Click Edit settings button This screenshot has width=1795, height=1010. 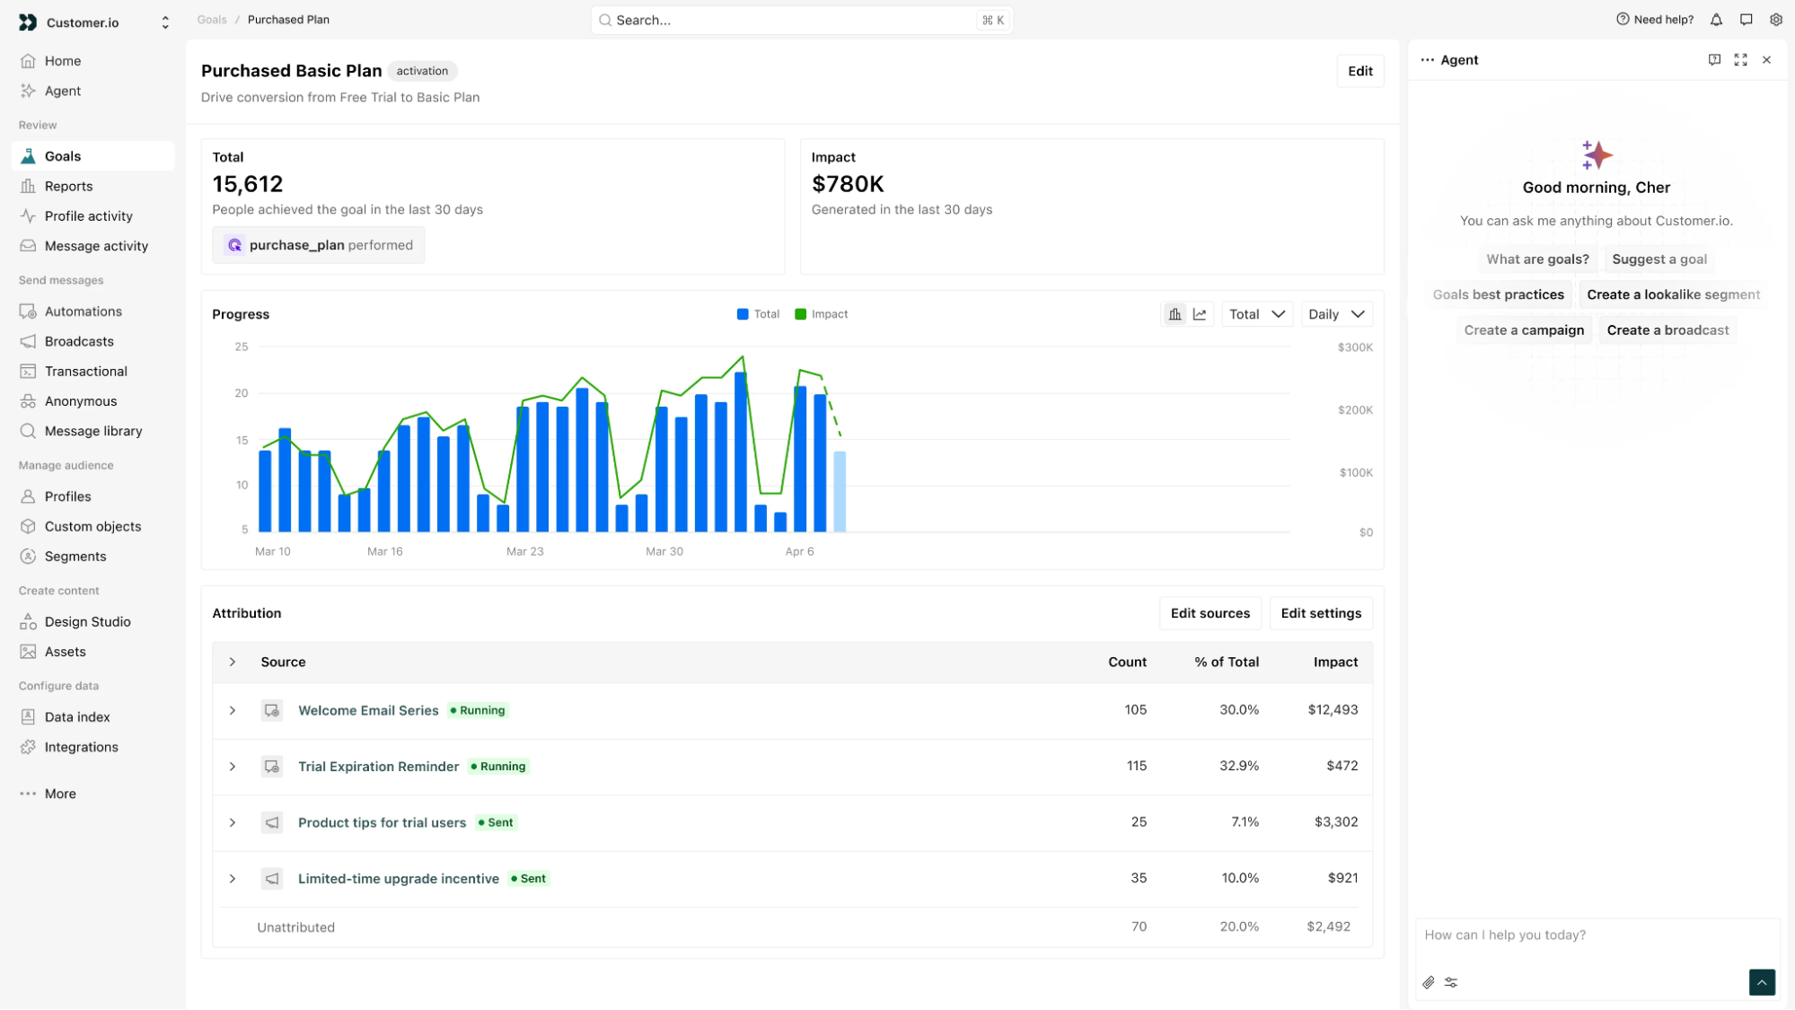click(x=1321, y=613)
